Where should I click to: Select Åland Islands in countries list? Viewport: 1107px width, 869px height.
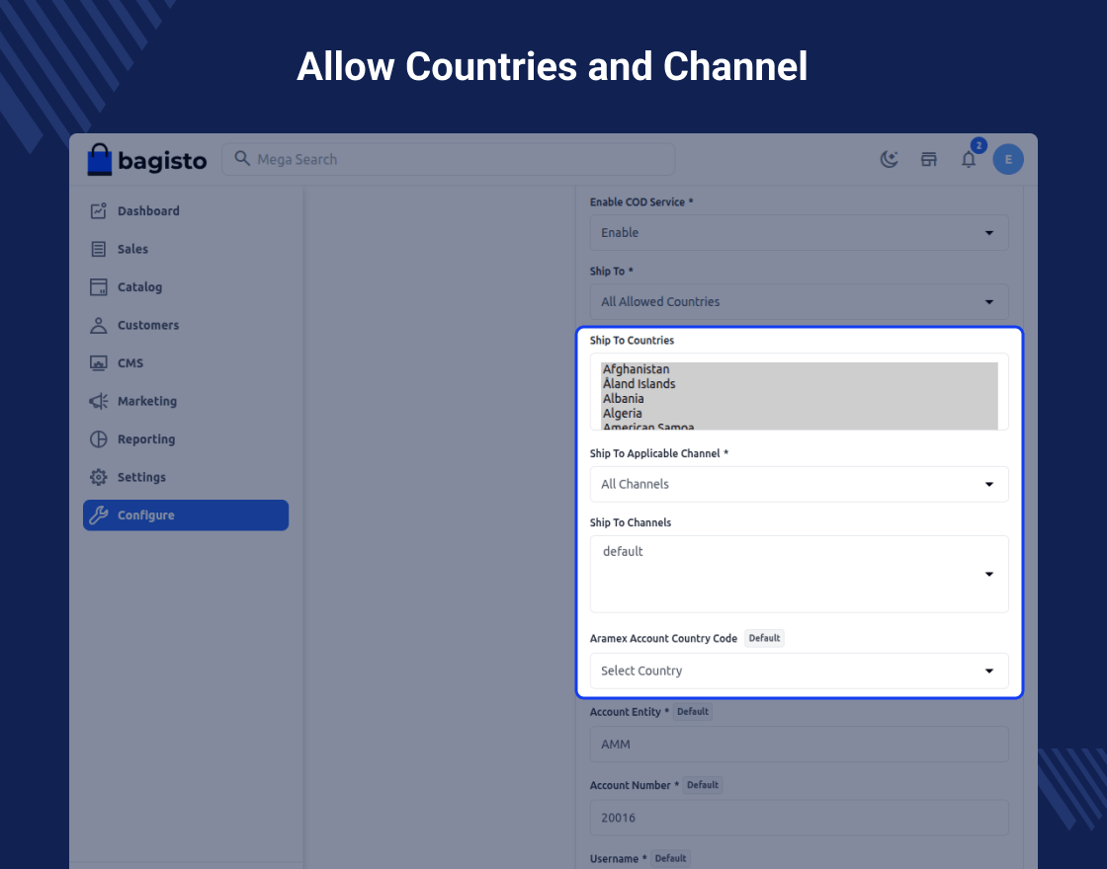800,384
